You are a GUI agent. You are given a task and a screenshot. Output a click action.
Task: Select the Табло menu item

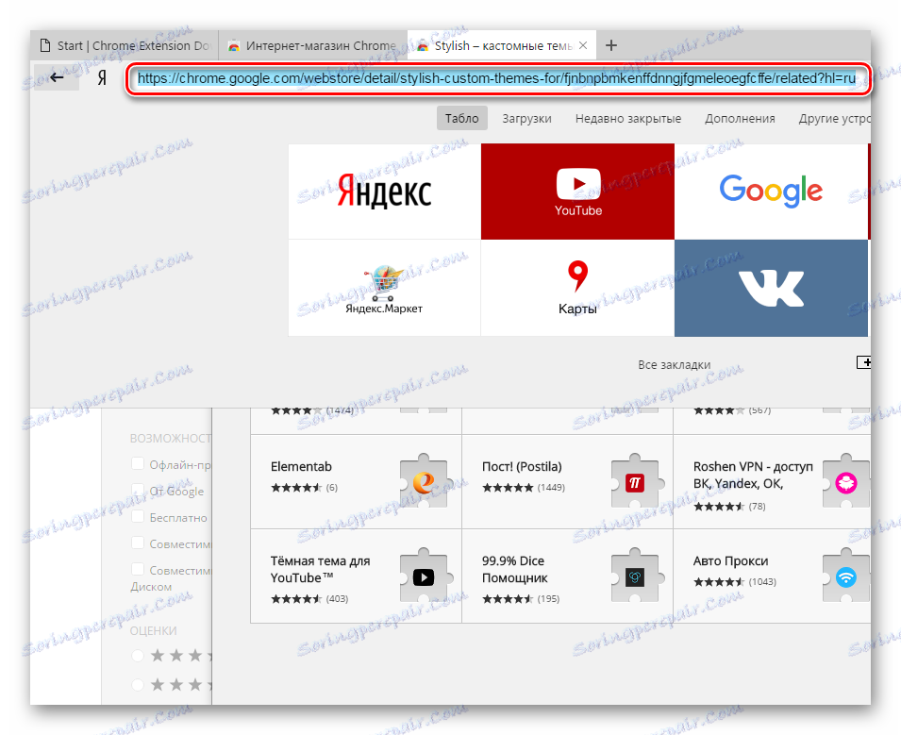click(x=462, y=118)
